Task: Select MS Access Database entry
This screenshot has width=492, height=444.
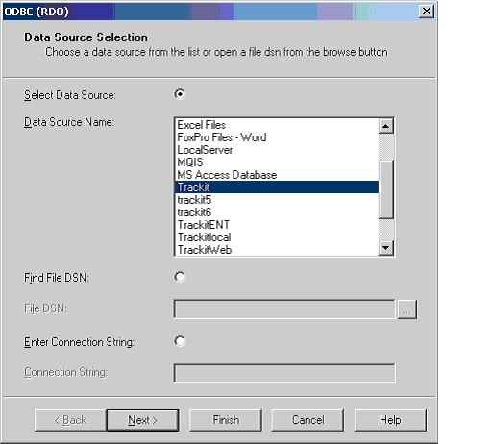Action: [x=227, y=175]
